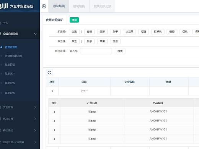Switch to the 模块切换切换 tab
The image size is (199, 149).
coord(103,6)
